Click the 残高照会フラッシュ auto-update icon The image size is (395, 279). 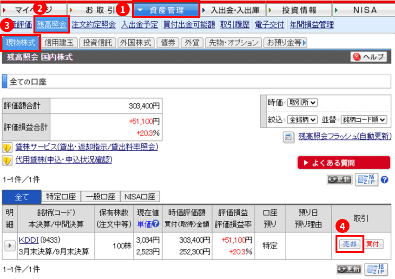[289, 137]
